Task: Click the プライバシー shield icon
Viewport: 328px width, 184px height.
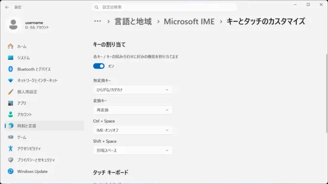Action: [10, 160]
